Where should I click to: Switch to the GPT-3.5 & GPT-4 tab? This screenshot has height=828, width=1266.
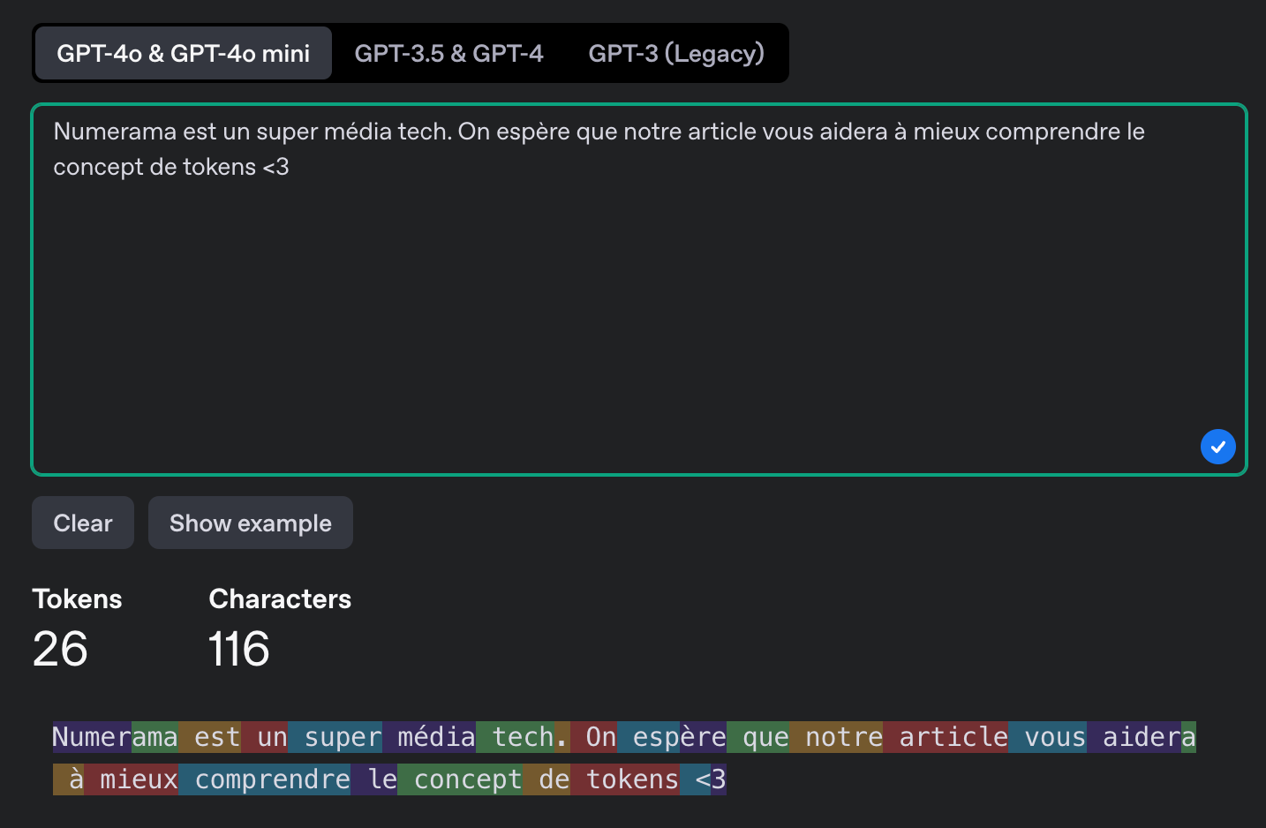point(448,53)
